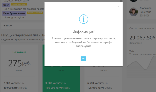Select user name Олег in chat

(x=6, y=5)
